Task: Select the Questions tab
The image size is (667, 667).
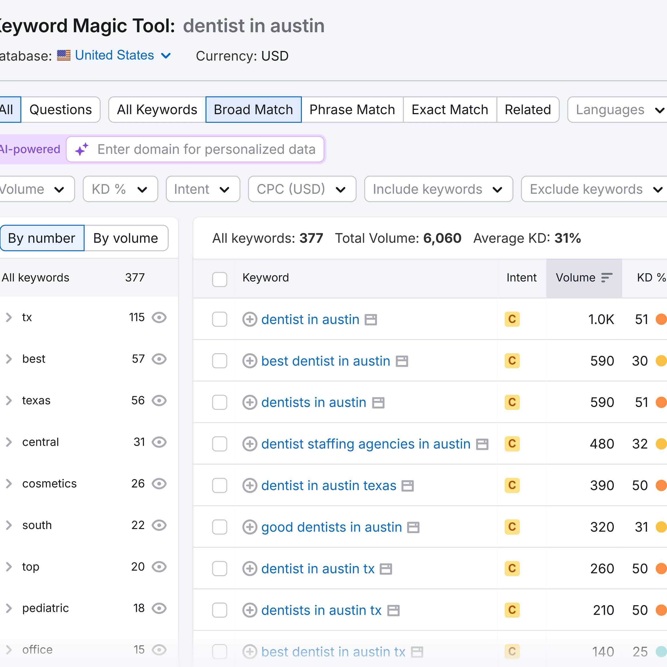Action: click(x=60, y=110)
